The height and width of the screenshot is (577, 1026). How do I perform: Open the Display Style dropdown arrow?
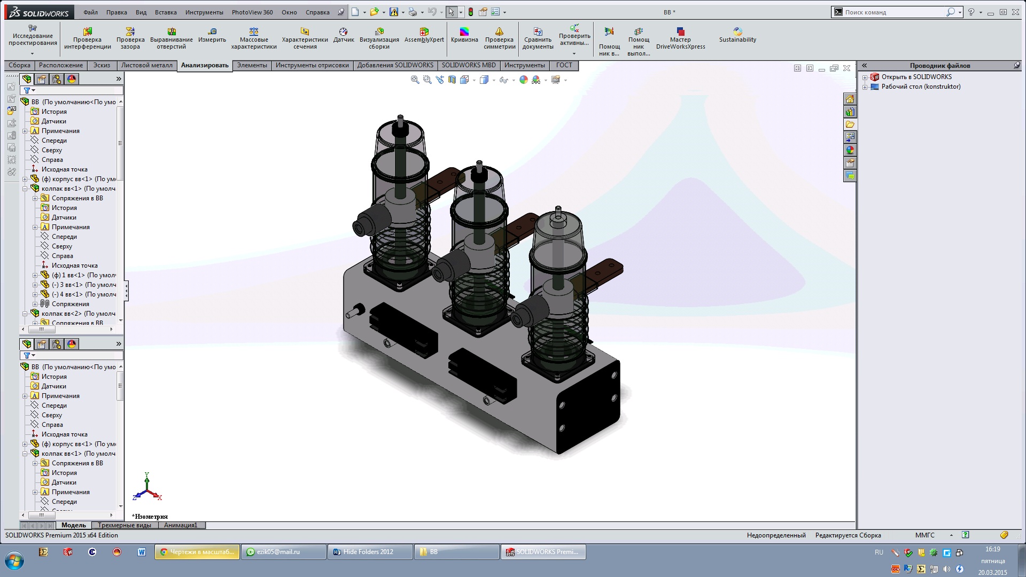(494, 80)
